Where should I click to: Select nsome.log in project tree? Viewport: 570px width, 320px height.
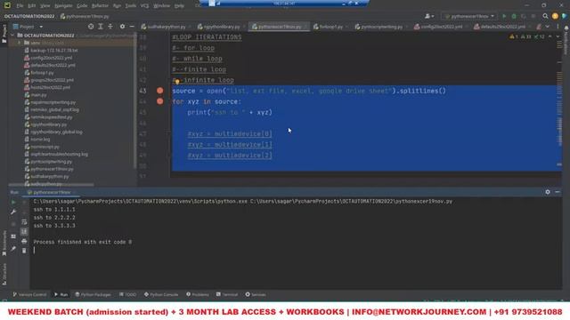coord(40,140)
